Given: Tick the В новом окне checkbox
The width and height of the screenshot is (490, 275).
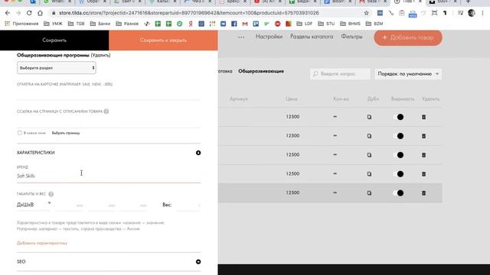Looking at the screenshot, I should pos(20,133).
